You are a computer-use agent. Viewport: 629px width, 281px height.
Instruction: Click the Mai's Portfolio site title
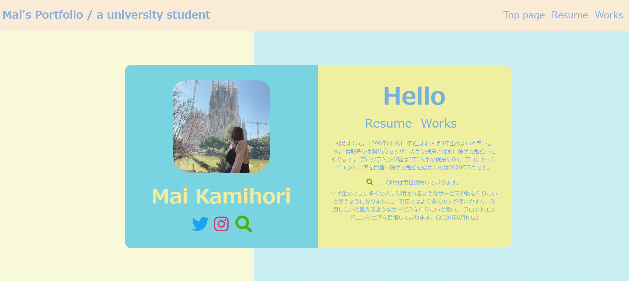[106, 15]
